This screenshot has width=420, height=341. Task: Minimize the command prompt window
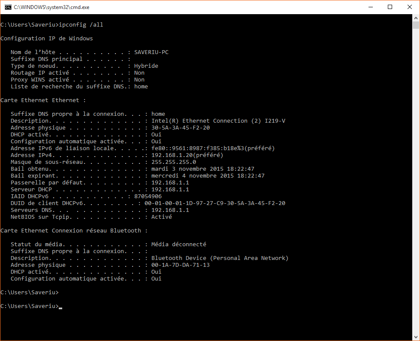371,7
